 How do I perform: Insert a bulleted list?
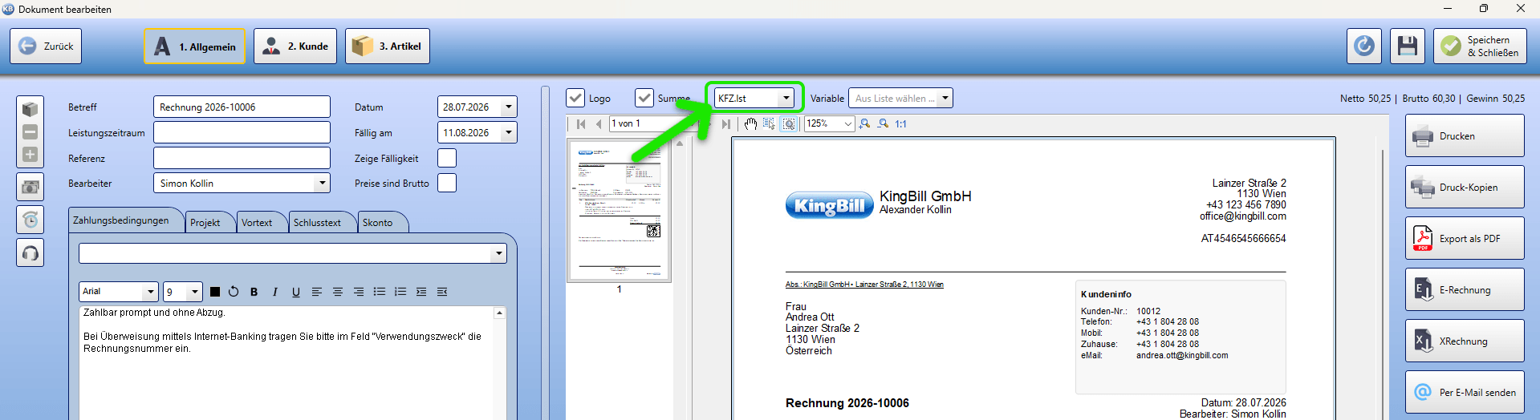click(380, 292)
